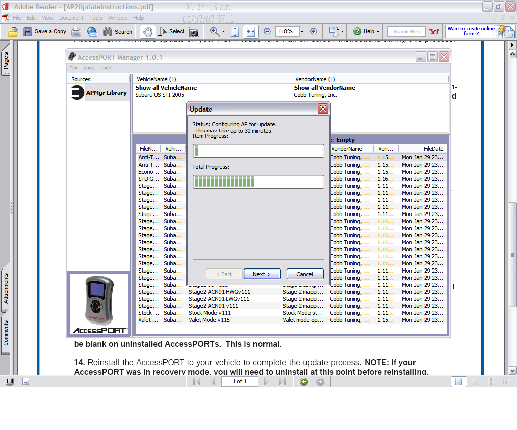Open the Tools menu
517x430 pixels.
tap(95, 18)
